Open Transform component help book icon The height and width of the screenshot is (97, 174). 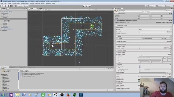(170, 14)
